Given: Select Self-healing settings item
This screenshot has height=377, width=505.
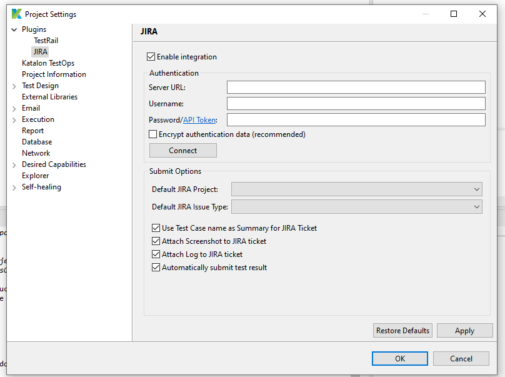Looking at the screenshot, I should 41,187.
